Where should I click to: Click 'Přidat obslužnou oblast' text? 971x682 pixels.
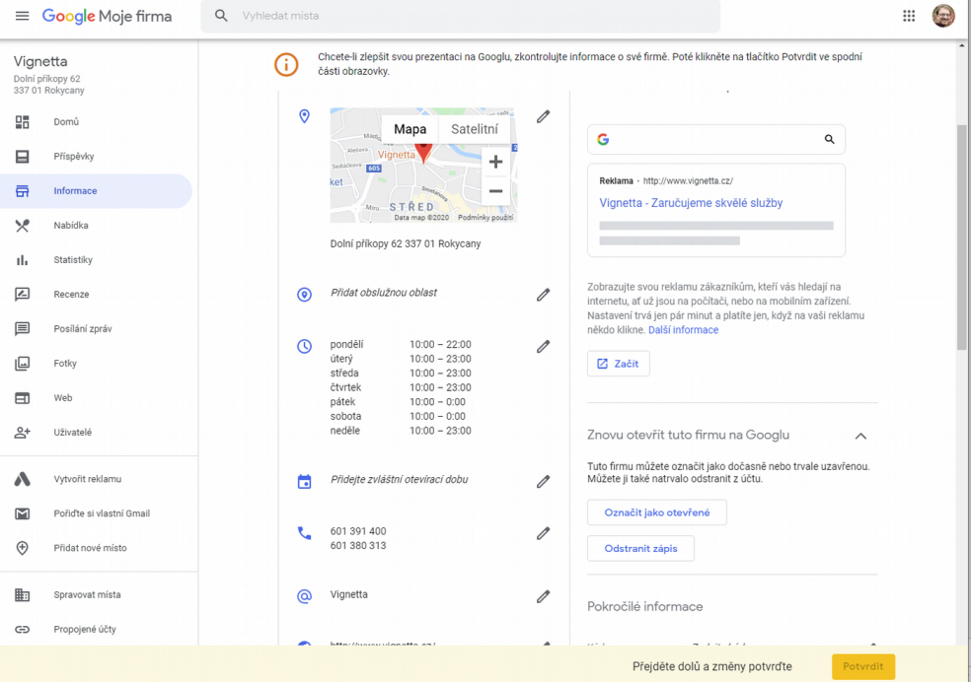pyautogui.click(x=384, y=293)
